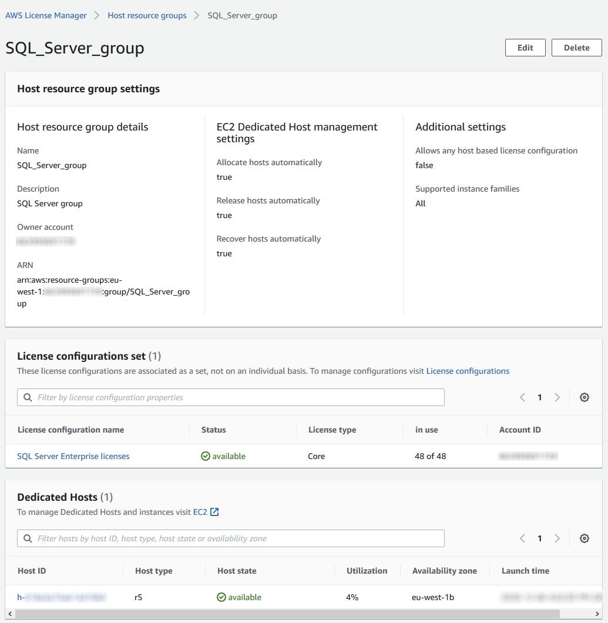The width and height of the screenshot is (608, 623).
Task: Delete the SQL_Server_group host resource group
Action: [577, 48]
